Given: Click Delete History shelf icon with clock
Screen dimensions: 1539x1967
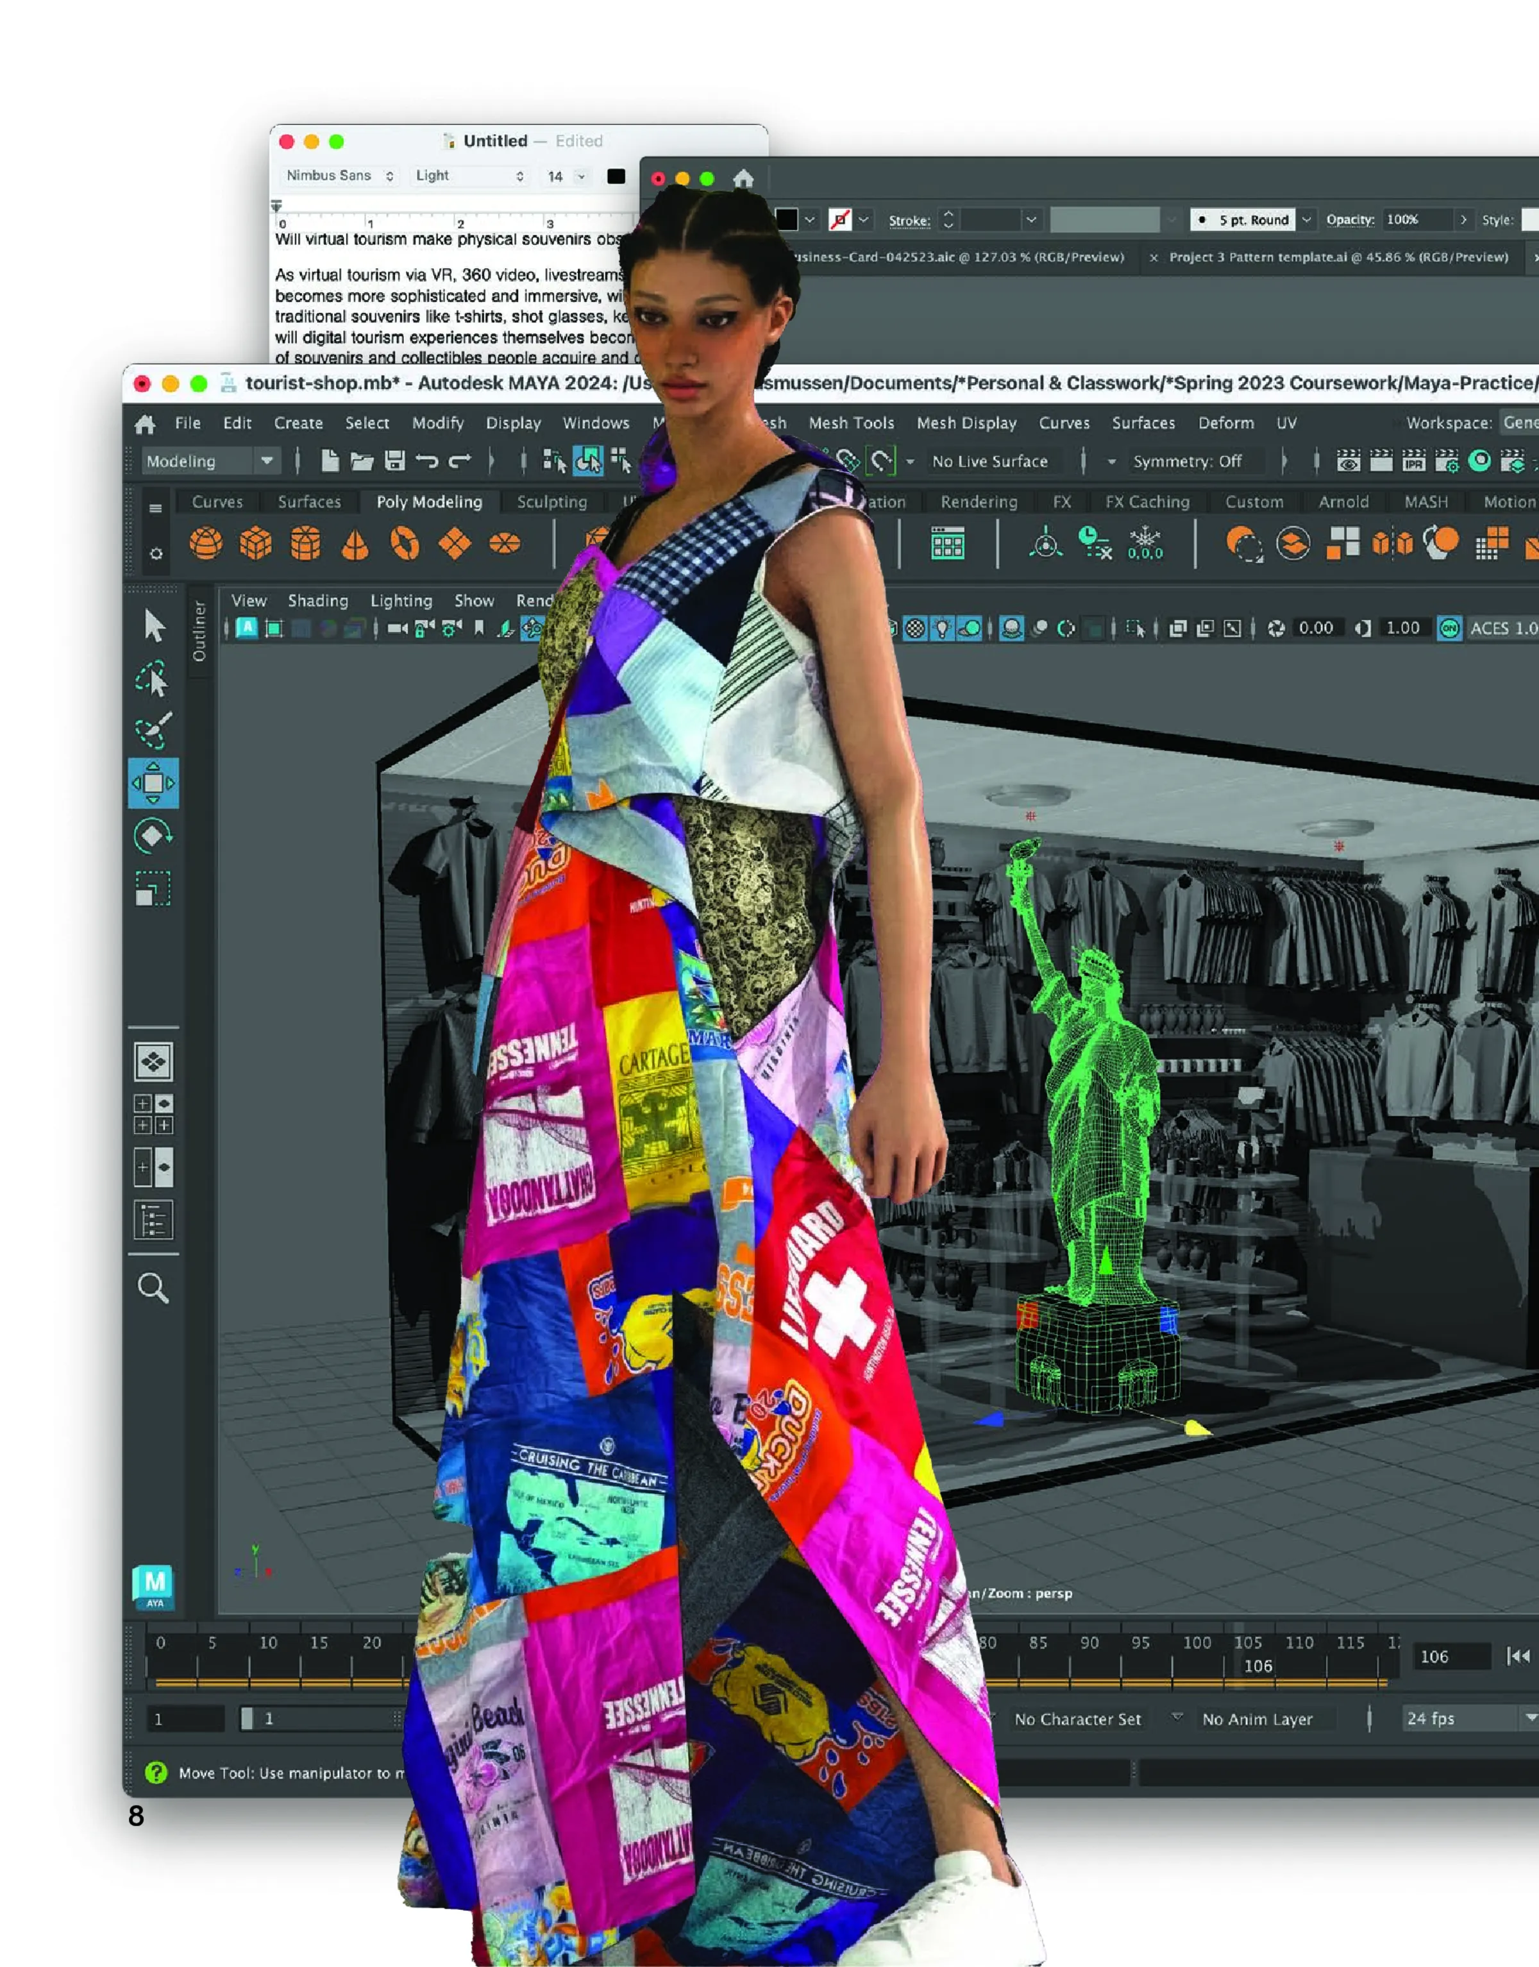Looking at the screenshot, I should pyautogui.click(x=1095, y=543).
